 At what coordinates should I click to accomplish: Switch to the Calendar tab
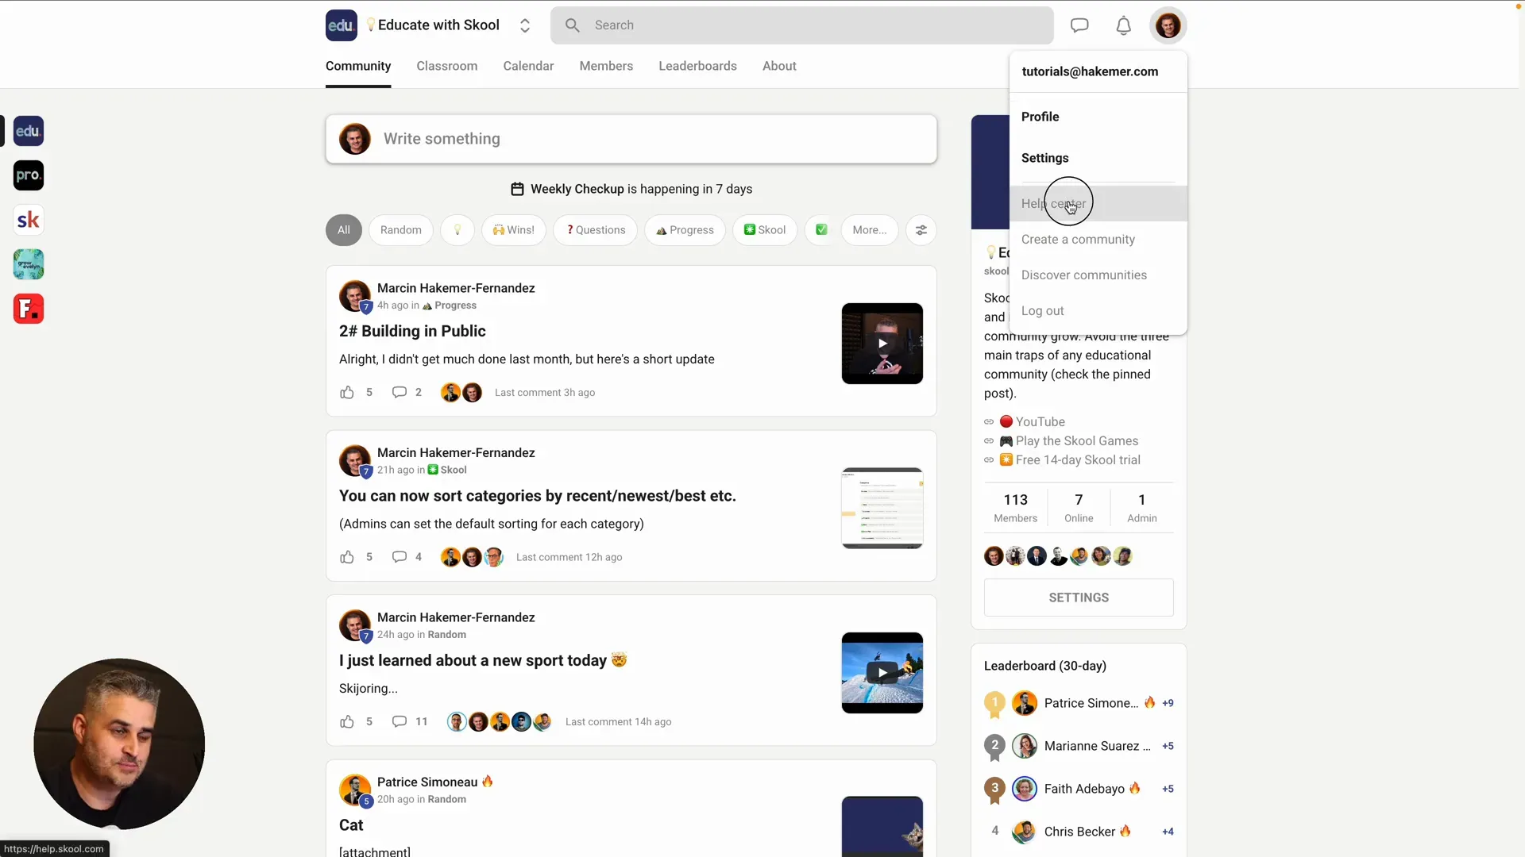[x=528, y=66]
